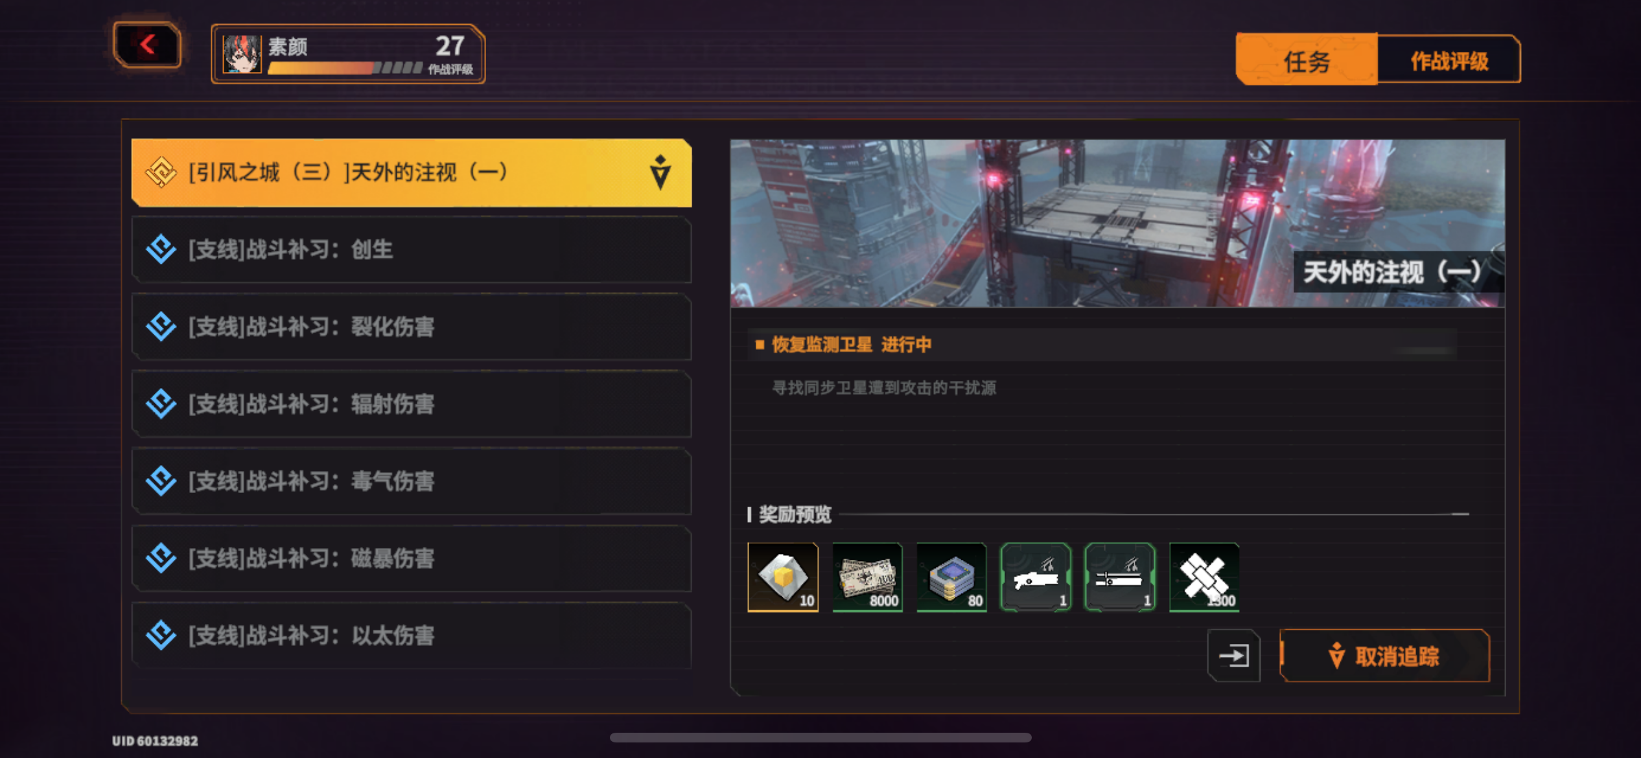Screen dimensions: 1641x758
Task: View the 8000 banknote reward item
Action: pyautogui.click(x=867, y=577)
